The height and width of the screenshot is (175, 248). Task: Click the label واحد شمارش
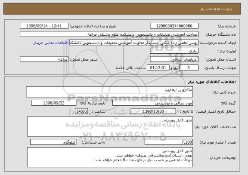click(x=93, y=142)
